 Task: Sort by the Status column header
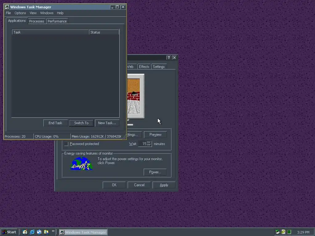point(104,32)
